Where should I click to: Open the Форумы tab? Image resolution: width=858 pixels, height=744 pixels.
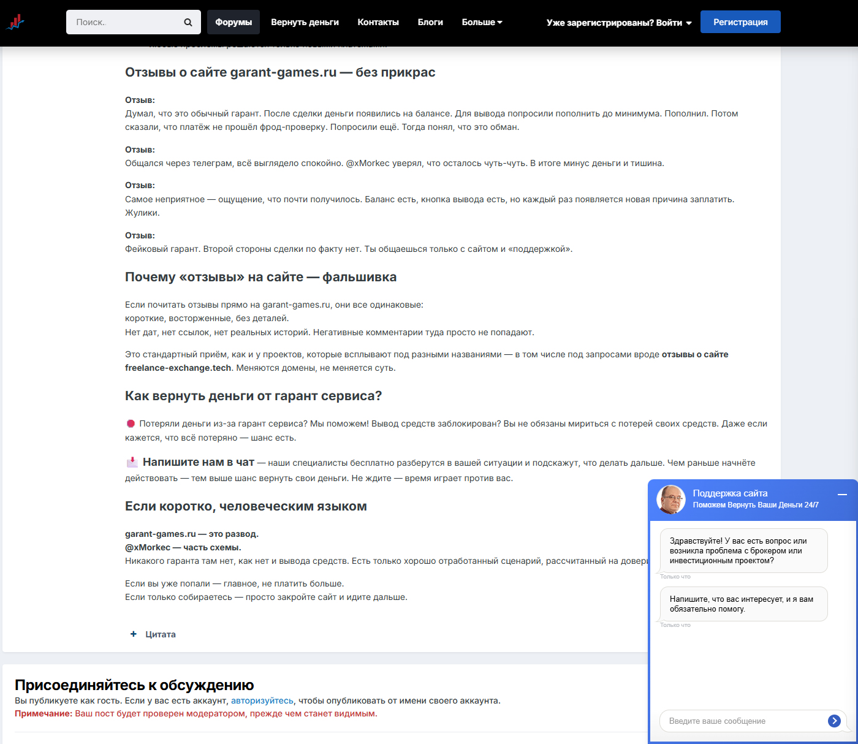(233, 22)
